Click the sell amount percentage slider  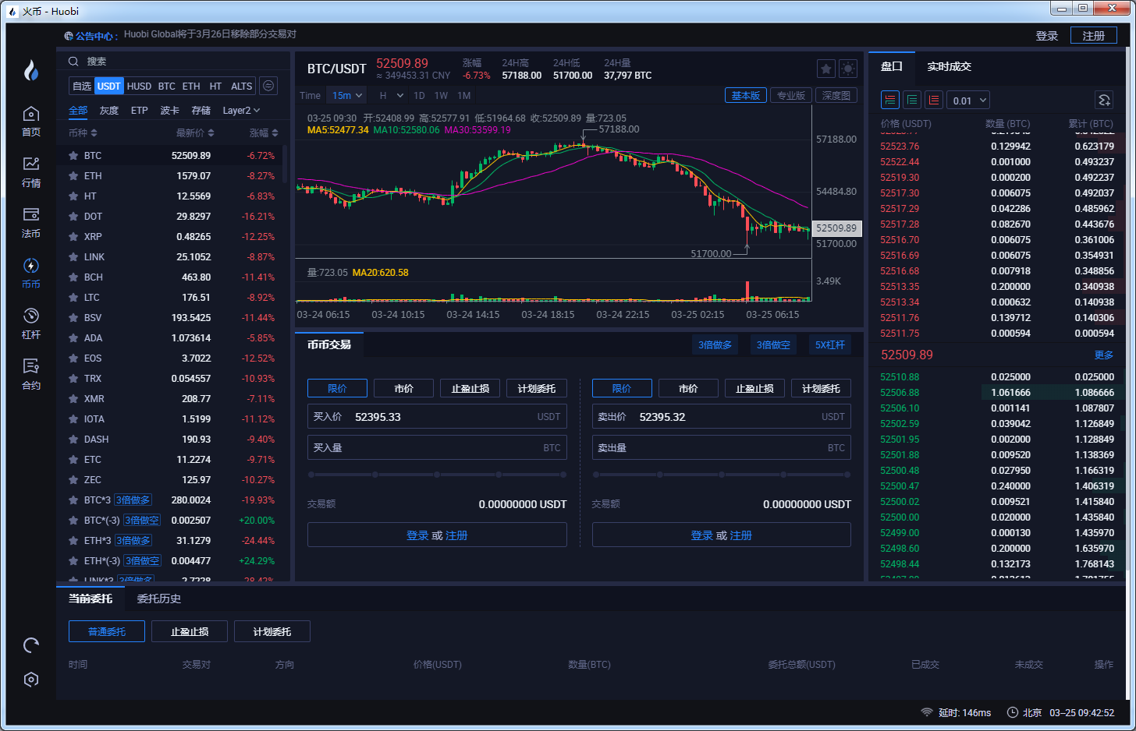[722, 474]
